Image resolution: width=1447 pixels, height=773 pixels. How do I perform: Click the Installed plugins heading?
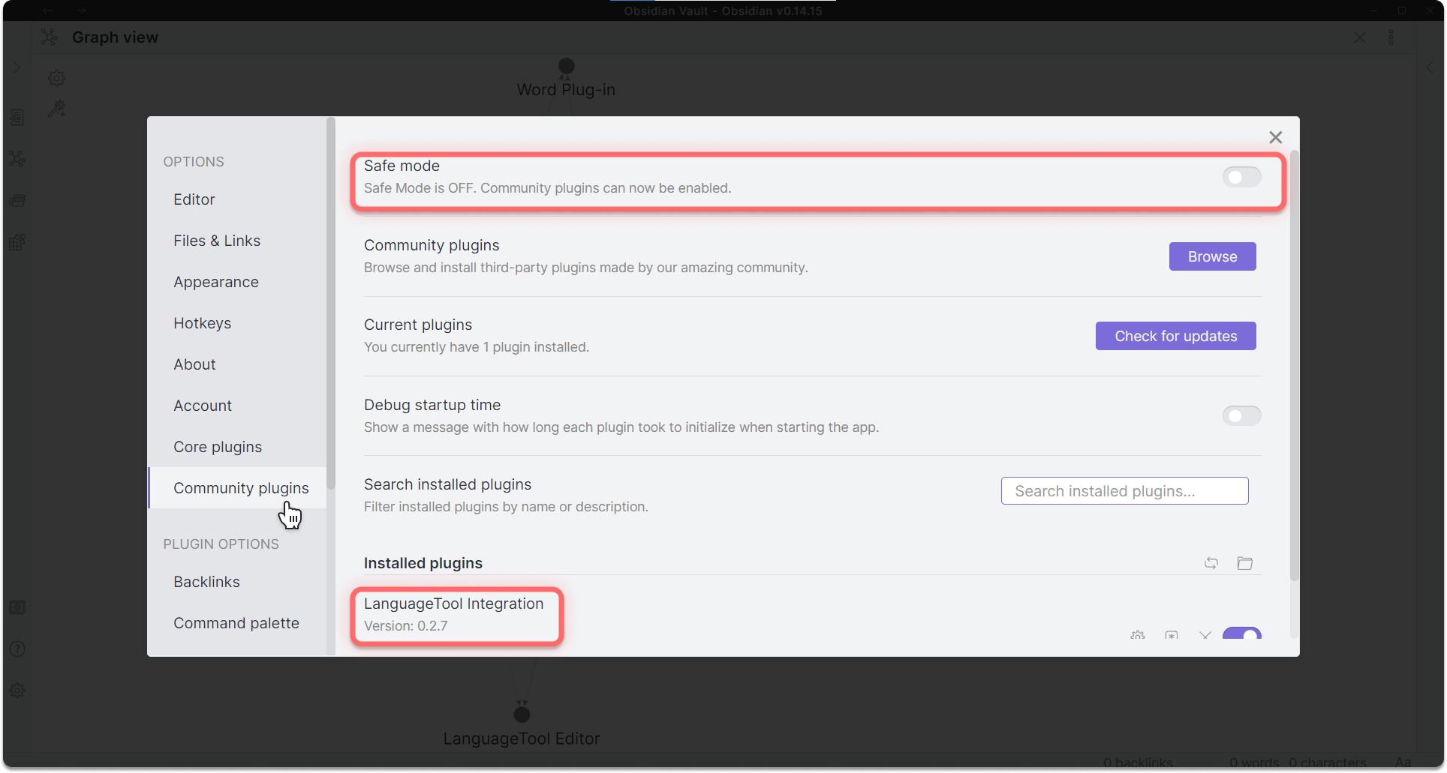pyautogui.click(x=423, y=563)
